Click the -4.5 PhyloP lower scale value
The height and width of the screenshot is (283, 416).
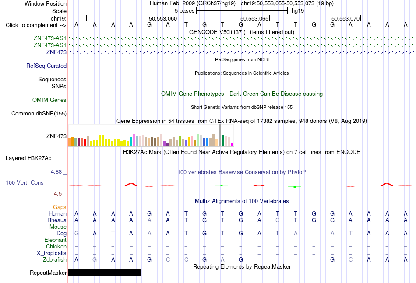[57, 194]
